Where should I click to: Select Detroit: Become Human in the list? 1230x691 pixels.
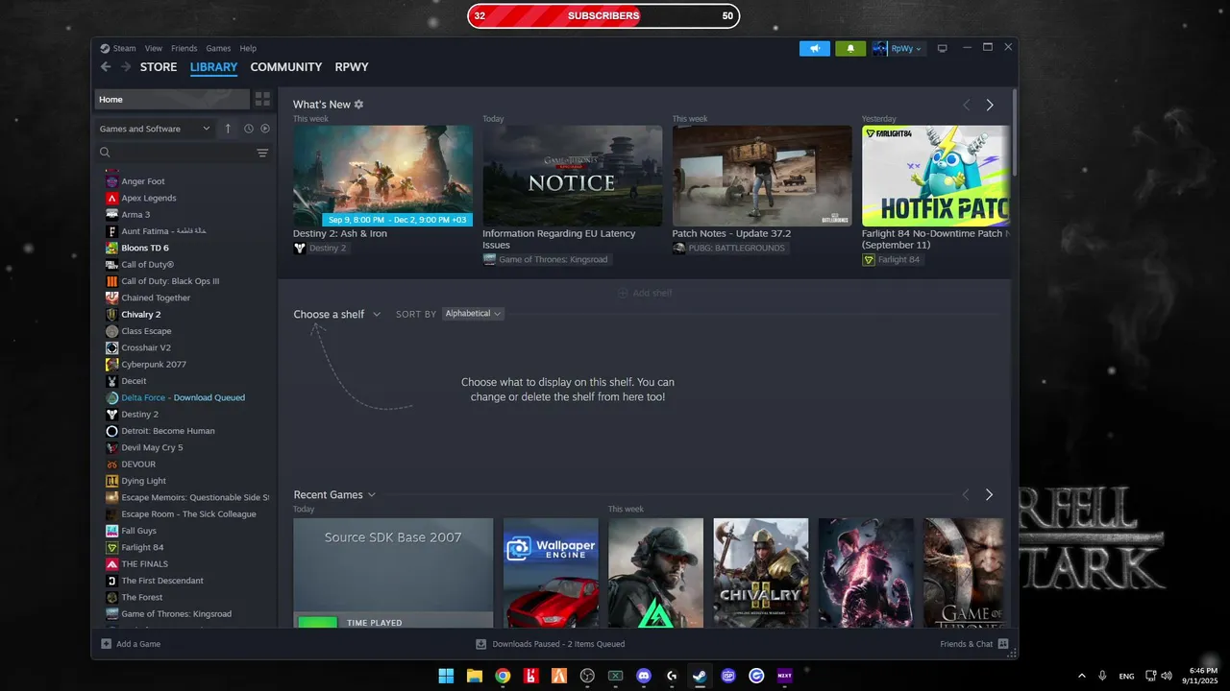[x=168, y=431]
